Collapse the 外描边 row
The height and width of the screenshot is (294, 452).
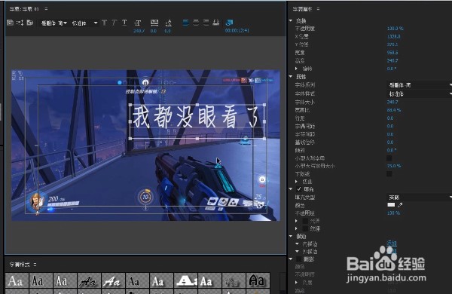pyautogui.click(x=297, y=251)
